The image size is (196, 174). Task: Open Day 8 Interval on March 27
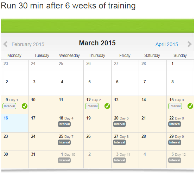(x=120, y=142)
